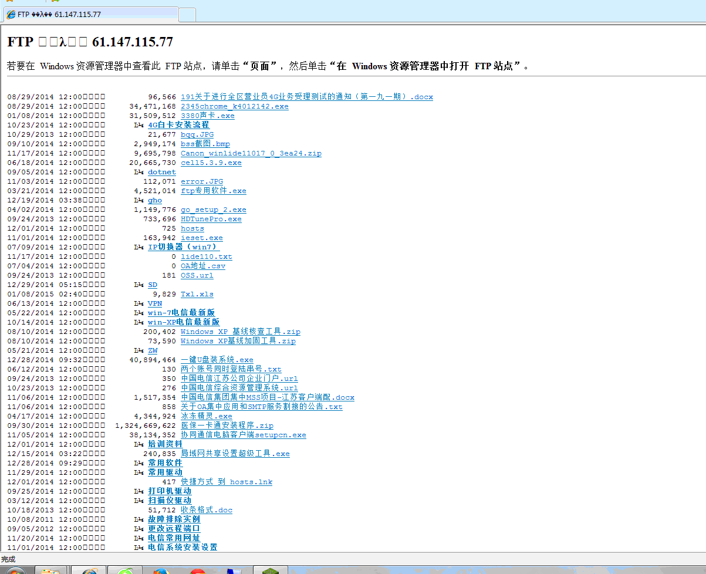This screenshot has height=574, width=706.
Task: Download go_setup_2.exe
Action: (x=214, y=210)
